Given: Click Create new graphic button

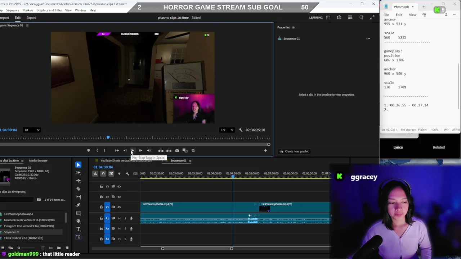Looking at the screenshot, I should pyautogui.click(x=294, y=151).
